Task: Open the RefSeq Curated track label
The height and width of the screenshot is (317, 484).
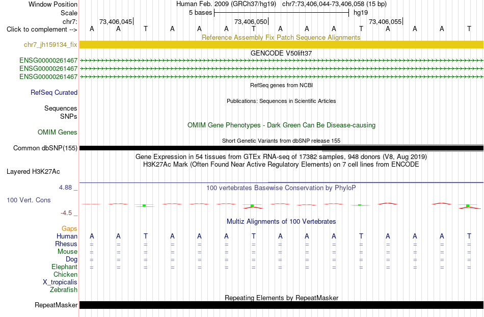Action: pyautogui.click(x=54, y=93)
